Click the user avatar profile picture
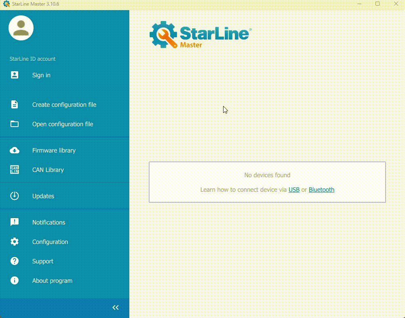The width and height of the screenshot is (405, 318). (x=21, y=28)
